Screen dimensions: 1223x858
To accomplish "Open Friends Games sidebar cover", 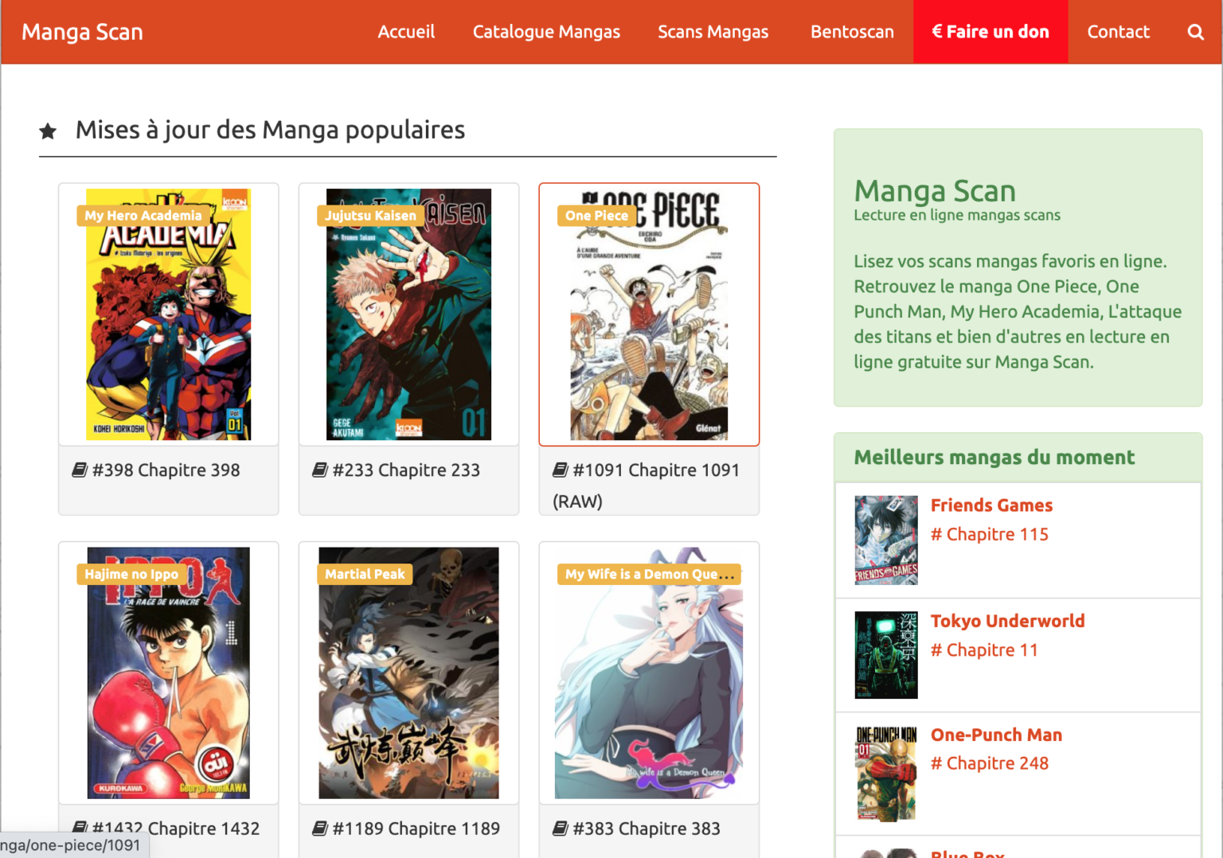I will pyautogui.click(x=886, y=540).
